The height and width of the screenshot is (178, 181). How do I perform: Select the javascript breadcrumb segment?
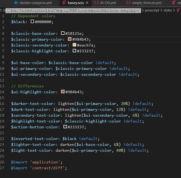152,10
